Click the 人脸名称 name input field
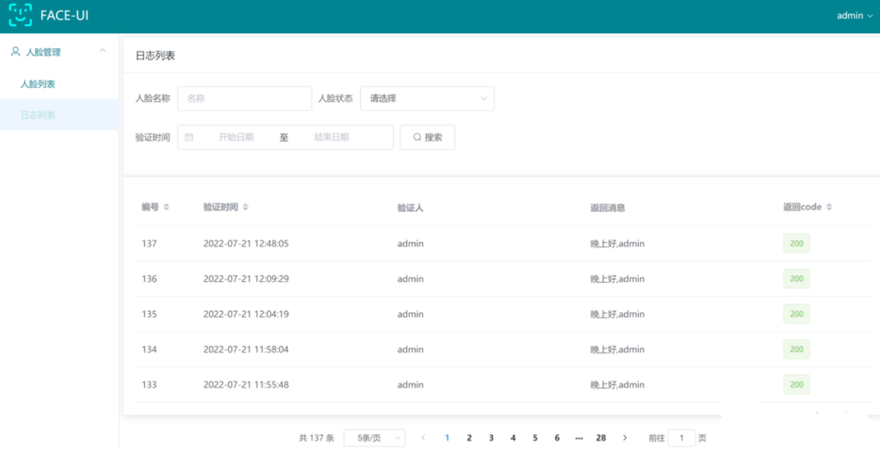The height and width of the screenshot is (449, 880). click(244, 99)
